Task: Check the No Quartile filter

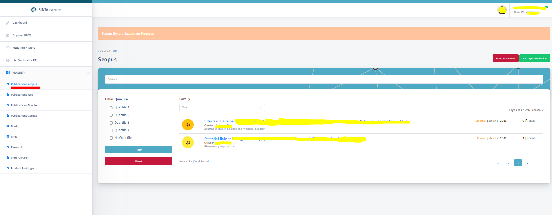Action: pos(111,138)
